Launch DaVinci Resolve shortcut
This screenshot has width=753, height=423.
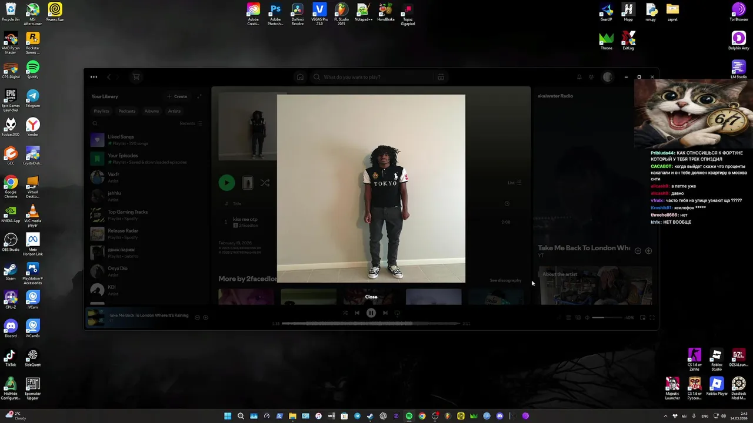point(298,14)
